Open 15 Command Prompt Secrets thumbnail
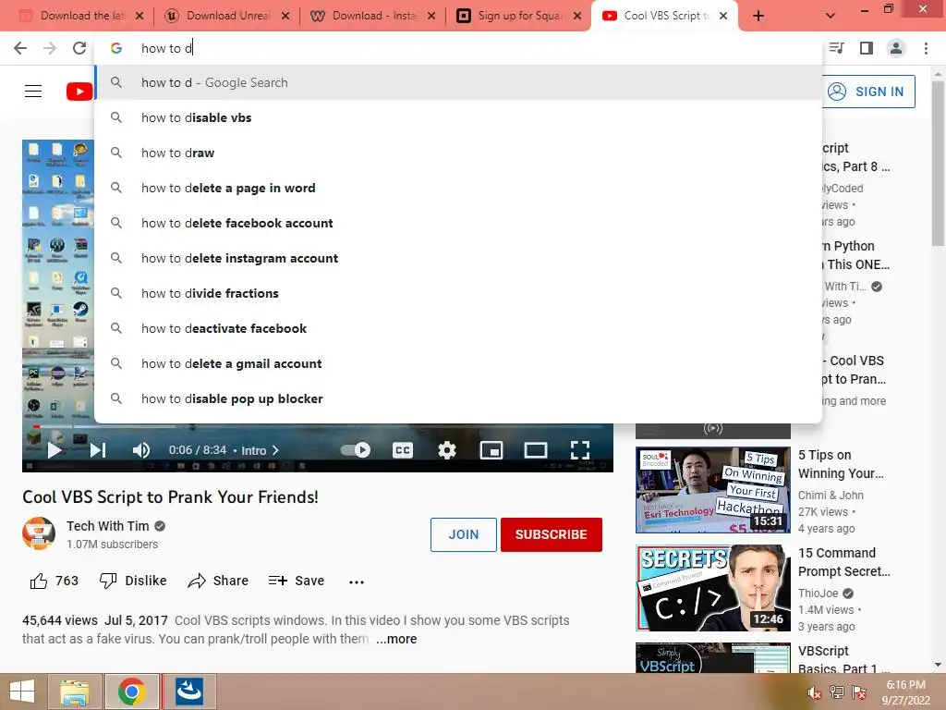Viewport: 946px width, 710px height. tap(713, 588)
